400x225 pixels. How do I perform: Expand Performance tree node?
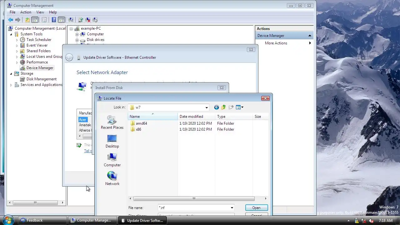pos(17,62)
